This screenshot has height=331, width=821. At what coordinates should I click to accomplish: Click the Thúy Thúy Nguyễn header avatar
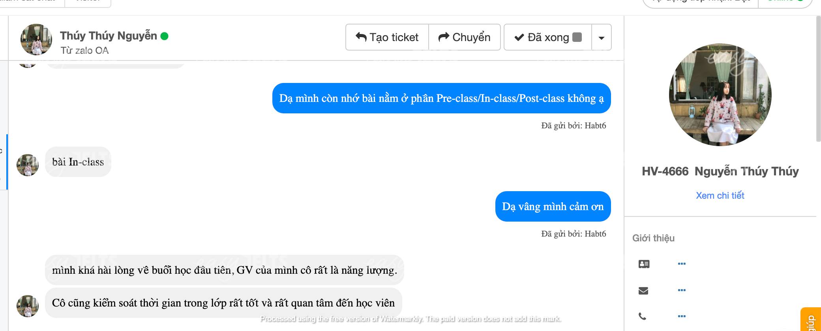click(36, 39)
